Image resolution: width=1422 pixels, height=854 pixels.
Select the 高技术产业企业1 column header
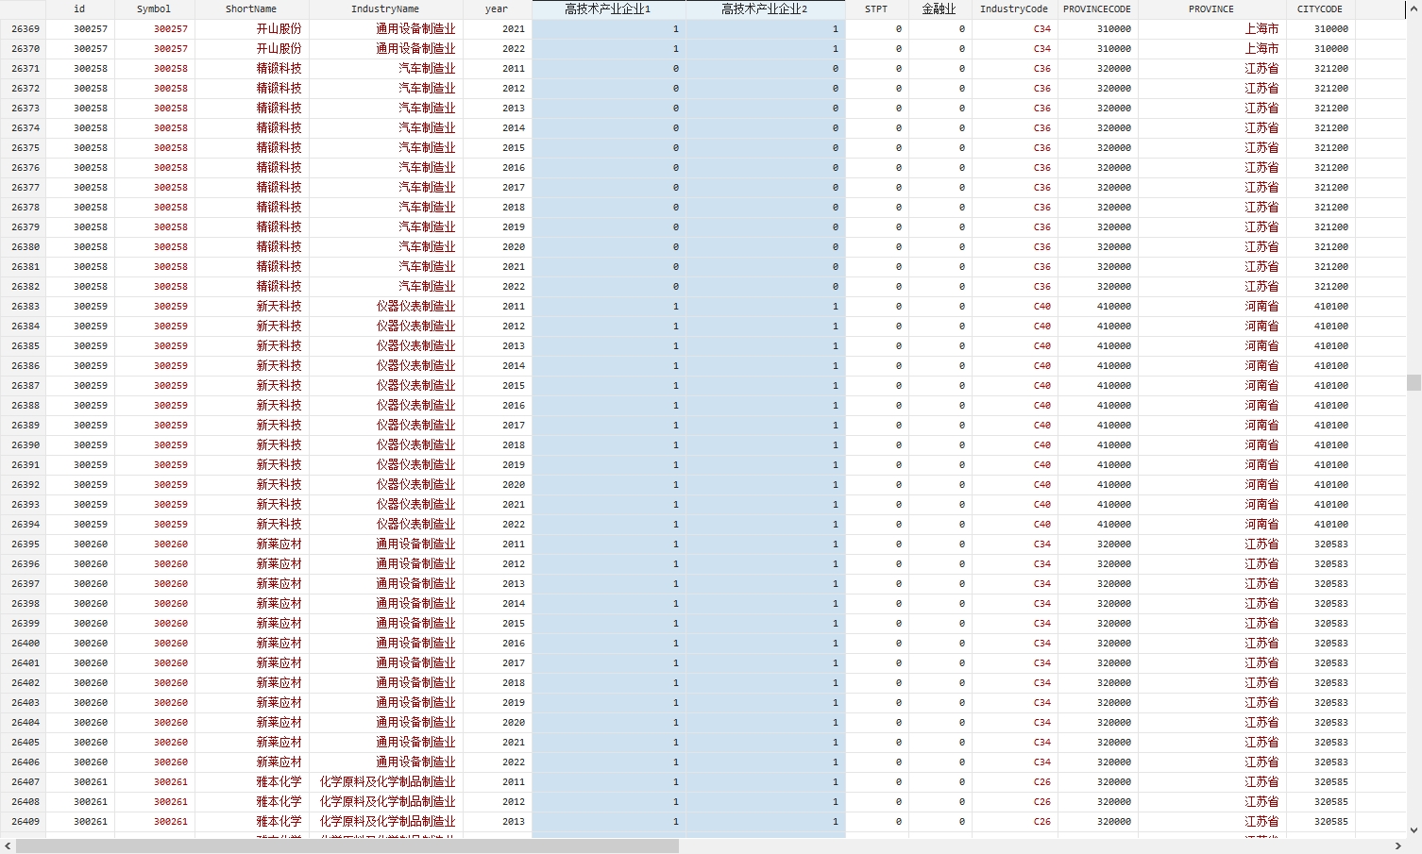click(608, 8)
